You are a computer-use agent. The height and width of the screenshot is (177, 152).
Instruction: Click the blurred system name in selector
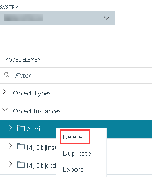pyautogui.click(x=23, y=18)
